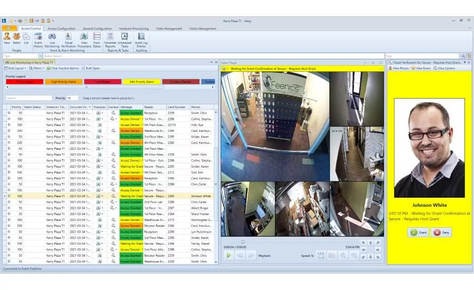Expand the Hills, Kye event row

click(x=9, y=125)
